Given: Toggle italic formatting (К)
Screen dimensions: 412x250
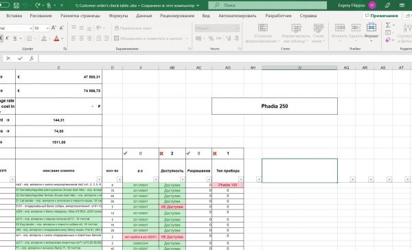Looking at the screenshot, I should tap(7, 38).
